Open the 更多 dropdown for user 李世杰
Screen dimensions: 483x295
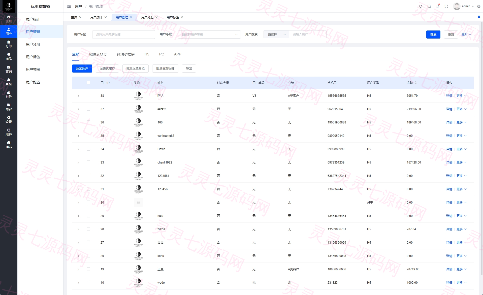tap(461, 109)
